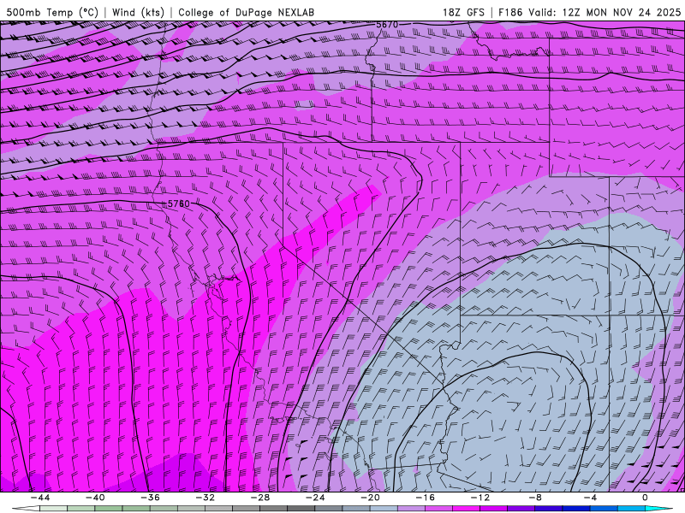
Task: Click the -44 colorbar label
Action: pos(39,498)
